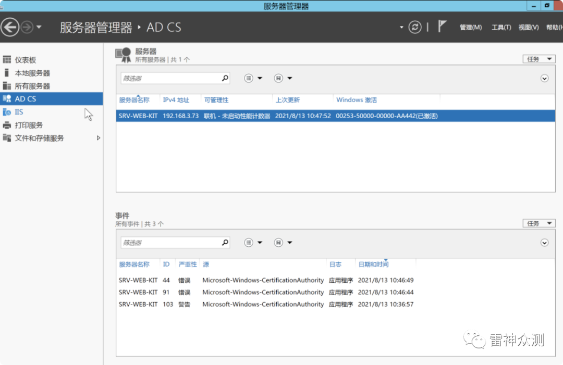Select 仪表板 dashboard icon in sidebar
The height and width of the screenshot is (365, 563).
click(x=7, y=59)
